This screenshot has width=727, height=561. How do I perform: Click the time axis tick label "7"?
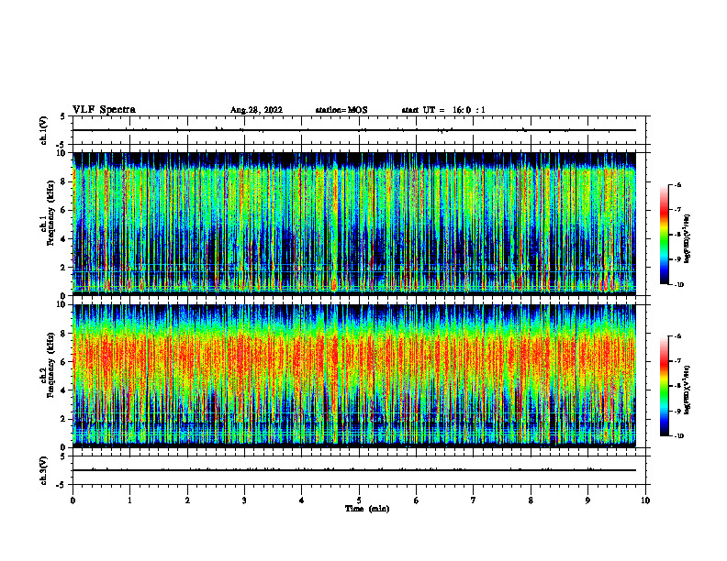[x=474, y=500]
